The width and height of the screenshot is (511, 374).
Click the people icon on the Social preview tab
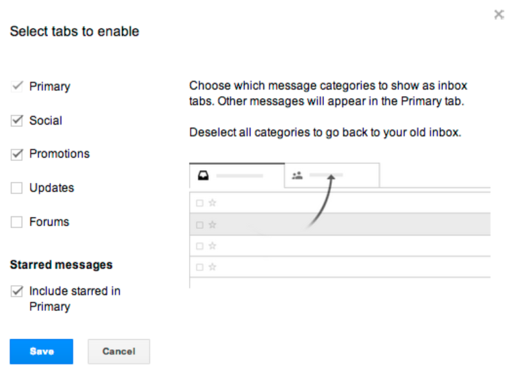tap(297, 175)
